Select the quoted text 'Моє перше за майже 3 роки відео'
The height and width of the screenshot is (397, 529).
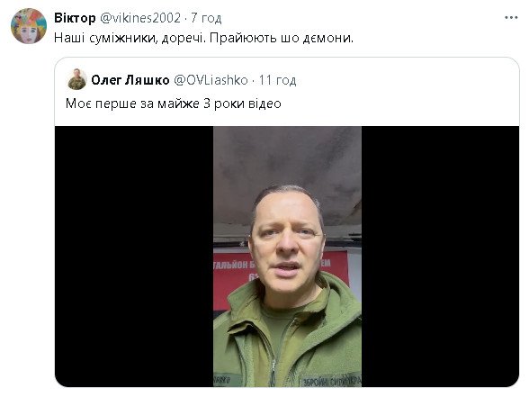click(174, 104)
